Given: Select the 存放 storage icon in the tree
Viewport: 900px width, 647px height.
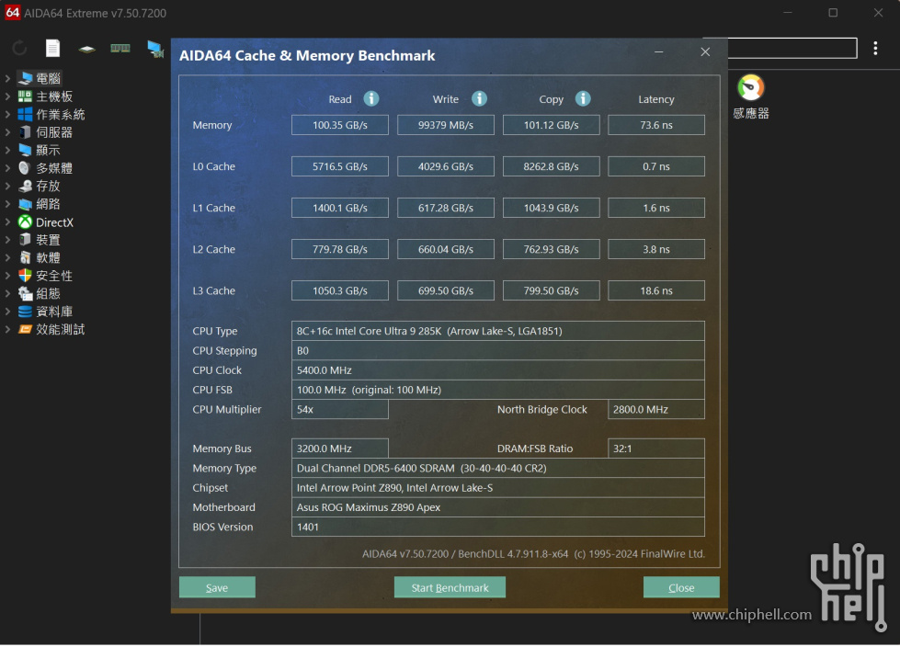Looking at the screenshot, I should [25, 186].
